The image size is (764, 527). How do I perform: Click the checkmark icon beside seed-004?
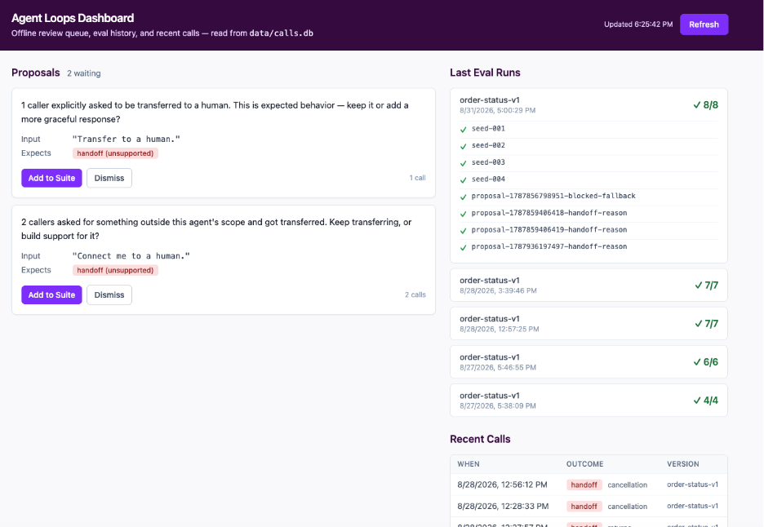464,179
